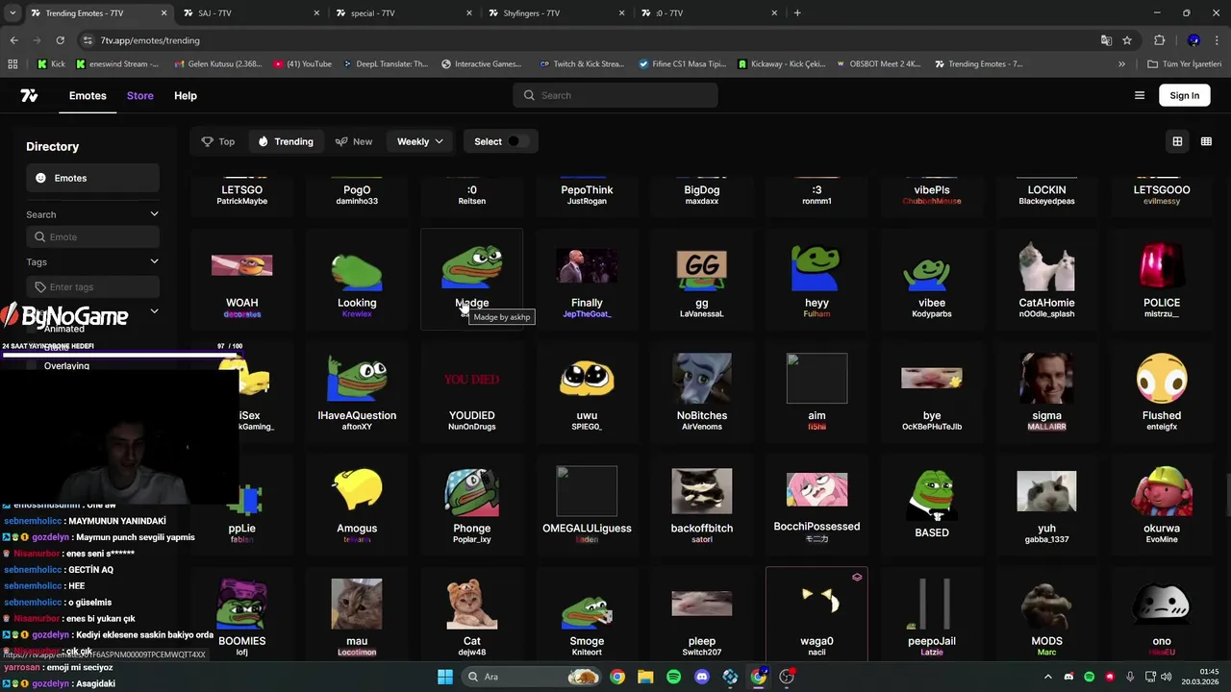Focus the Emote search field
The width and height of the screenshot is (1231, 692).
tap(92, 236)
